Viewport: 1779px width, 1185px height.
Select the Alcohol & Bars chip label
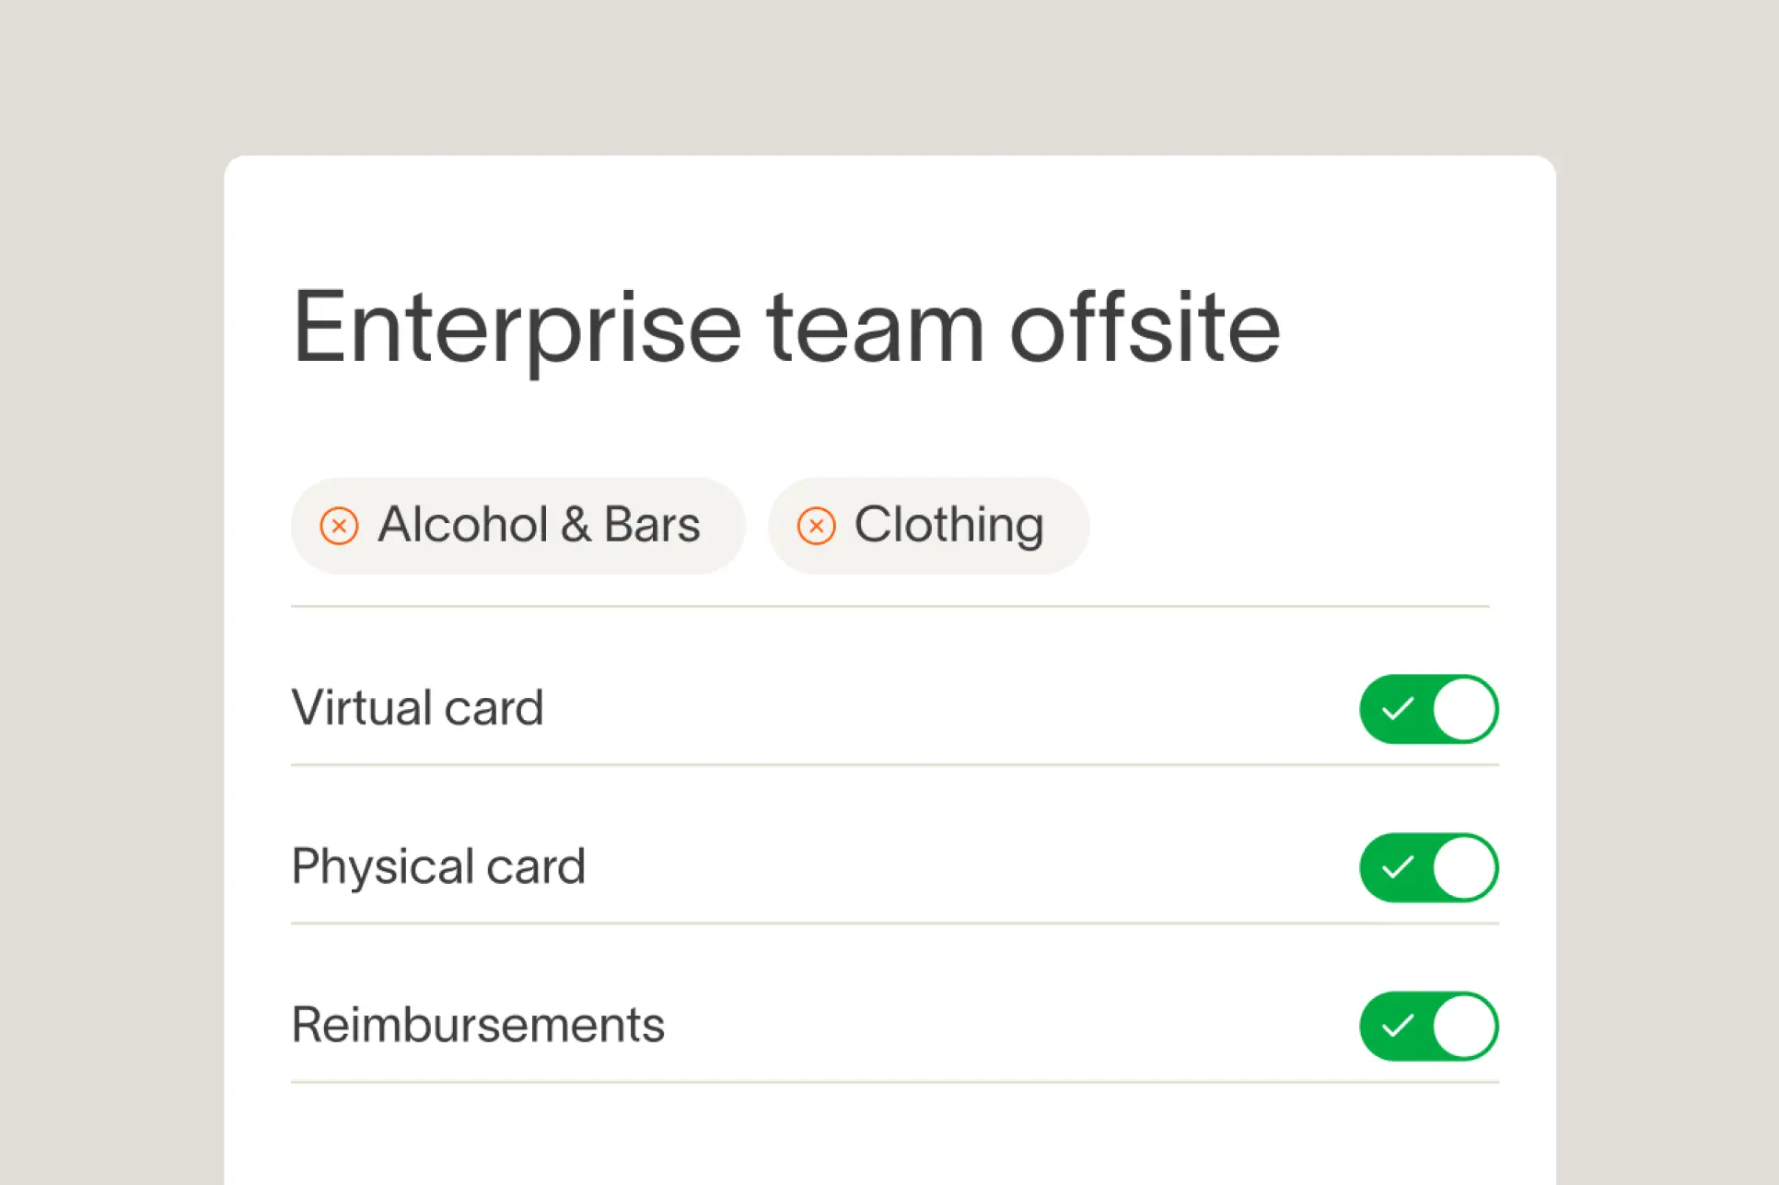tap(539, 525)
